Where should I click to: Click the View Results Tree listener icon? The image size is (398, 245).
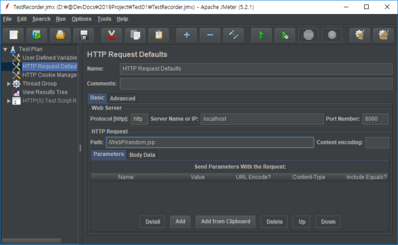tap(16, 93)
